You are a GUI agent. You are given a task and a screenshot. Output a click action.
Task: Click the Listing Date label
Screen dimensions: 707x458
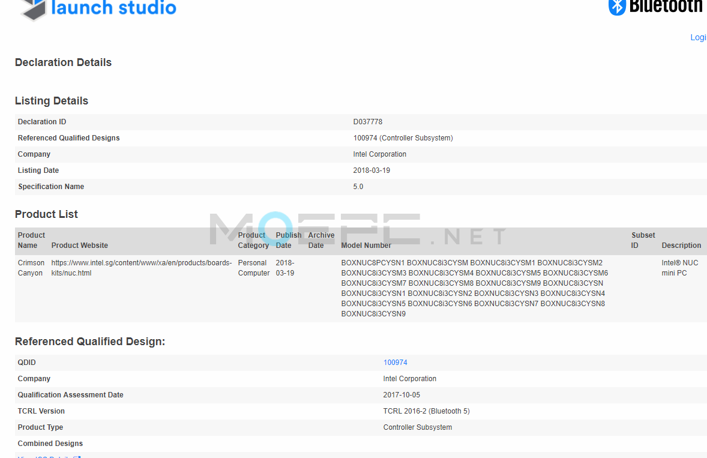(38, 170)
